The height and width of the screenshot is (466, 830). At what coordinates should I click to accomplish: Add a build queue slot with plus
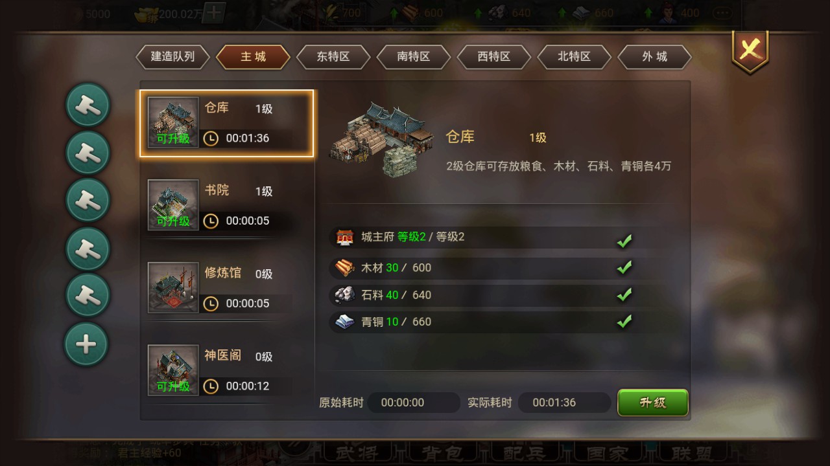coord(86,344)
